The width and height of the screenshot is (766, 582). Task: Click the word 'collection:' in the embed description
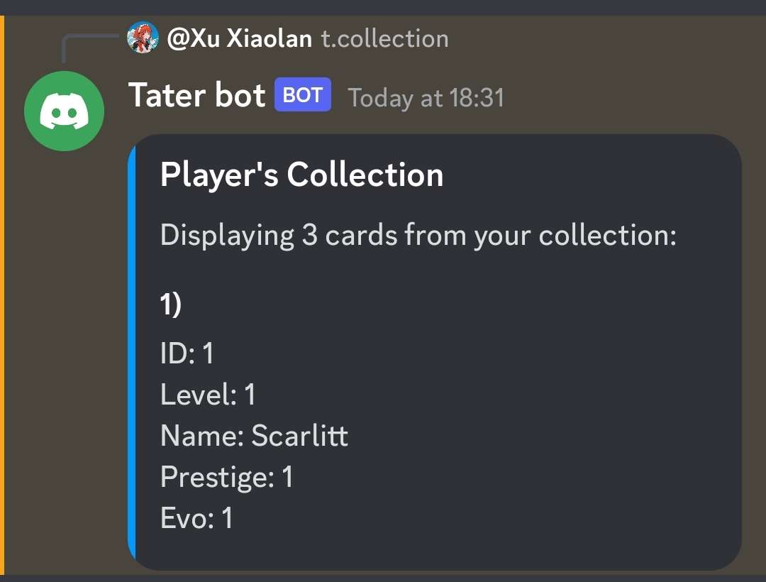(608, 235)
